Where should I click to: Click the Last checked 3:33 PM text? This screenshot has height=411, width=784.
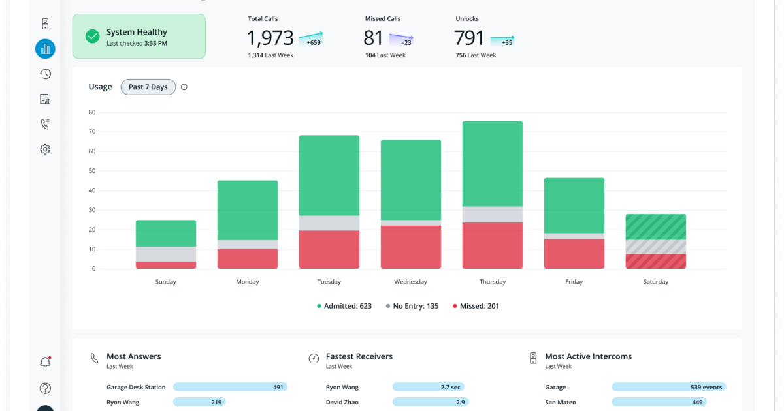pos(137,44)
